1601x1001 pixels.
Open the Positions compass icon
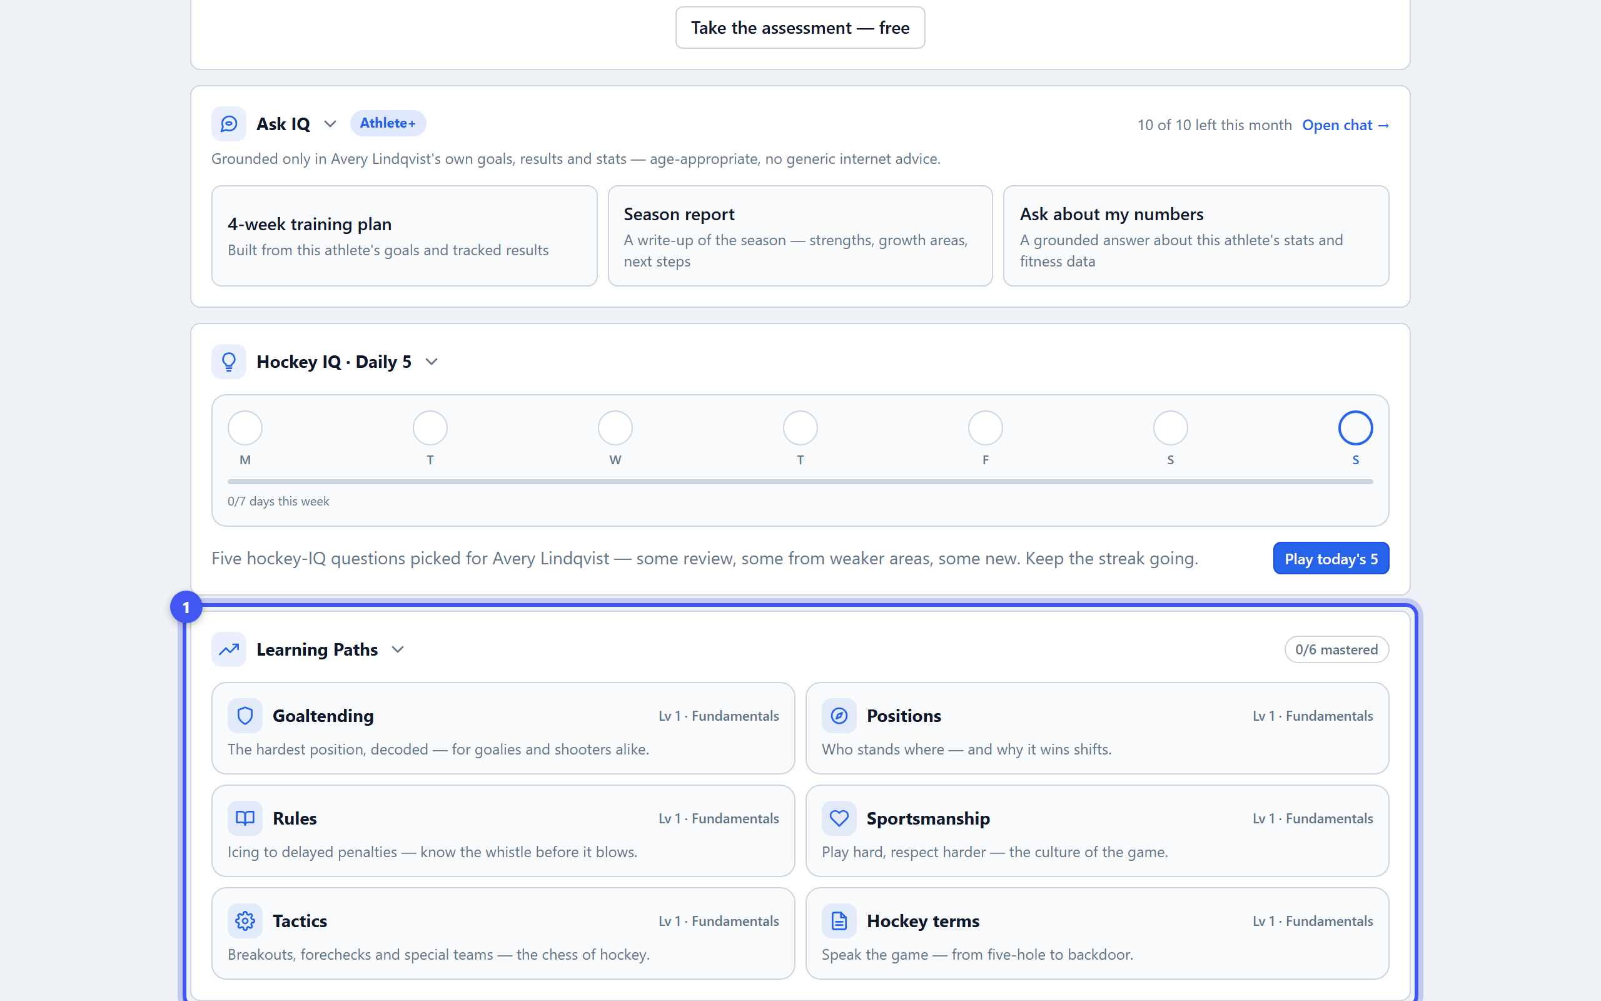(x=839, y=716)
